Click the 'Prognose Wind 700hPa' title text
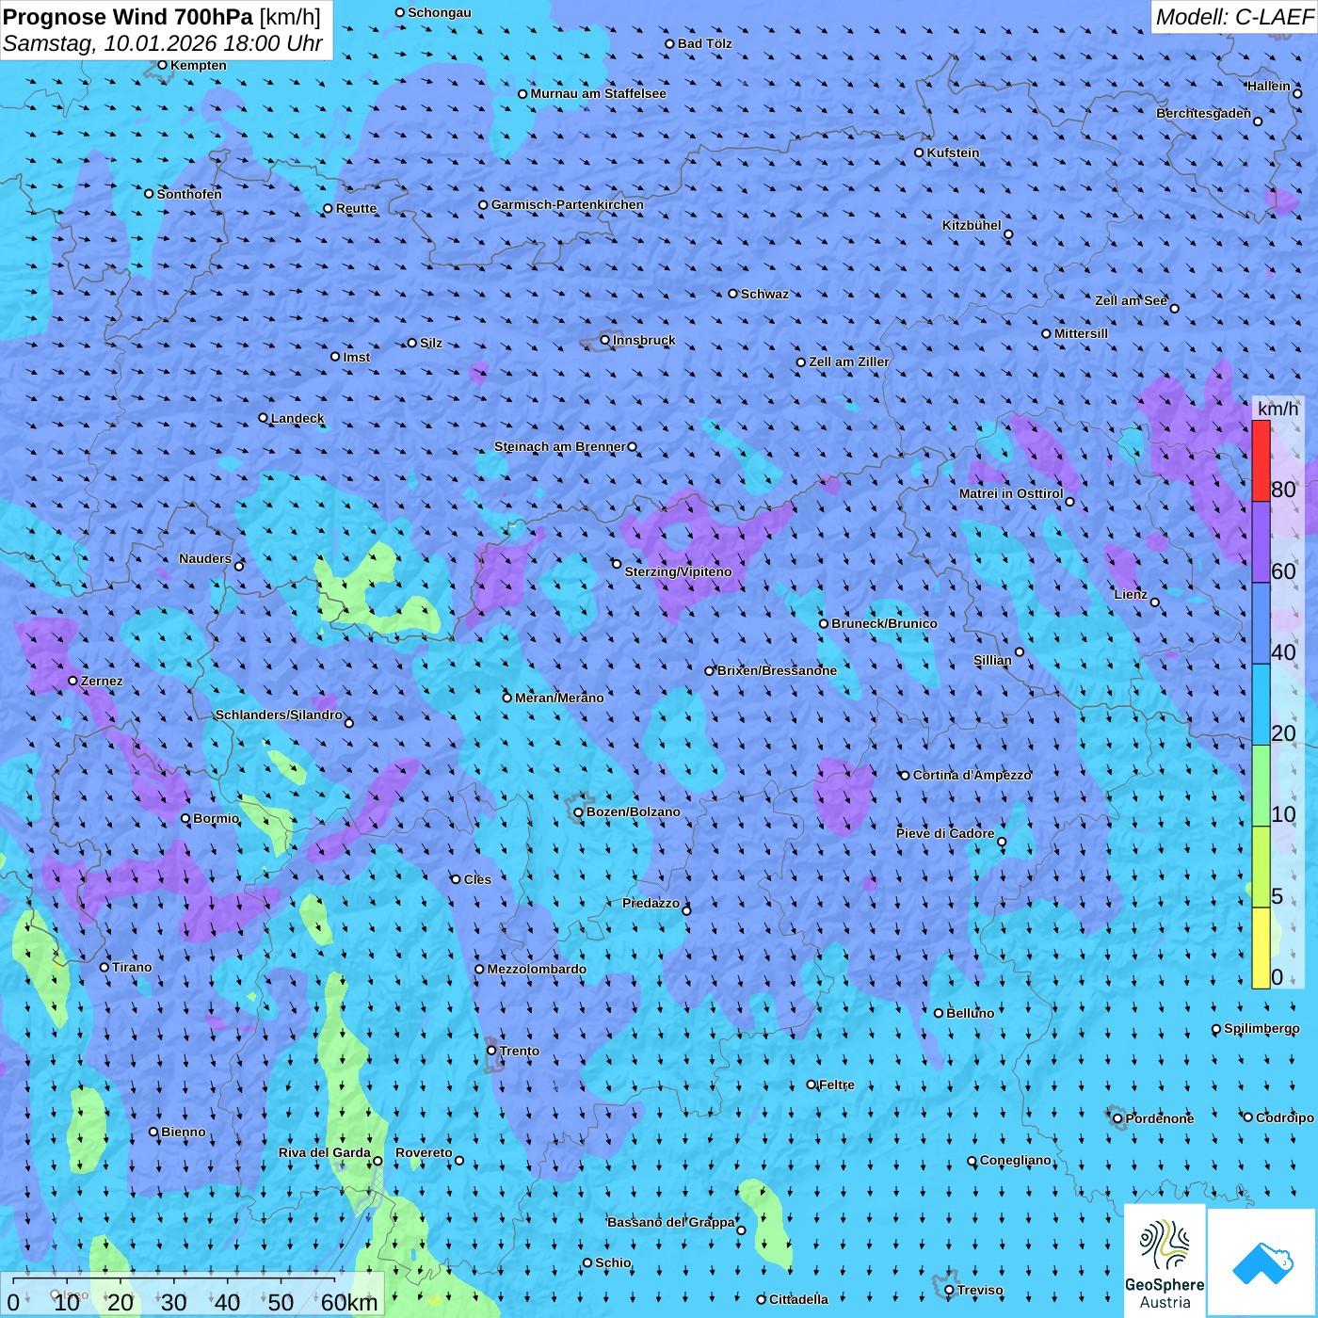The image size is (1318, 1318). [x=128, y=16]
